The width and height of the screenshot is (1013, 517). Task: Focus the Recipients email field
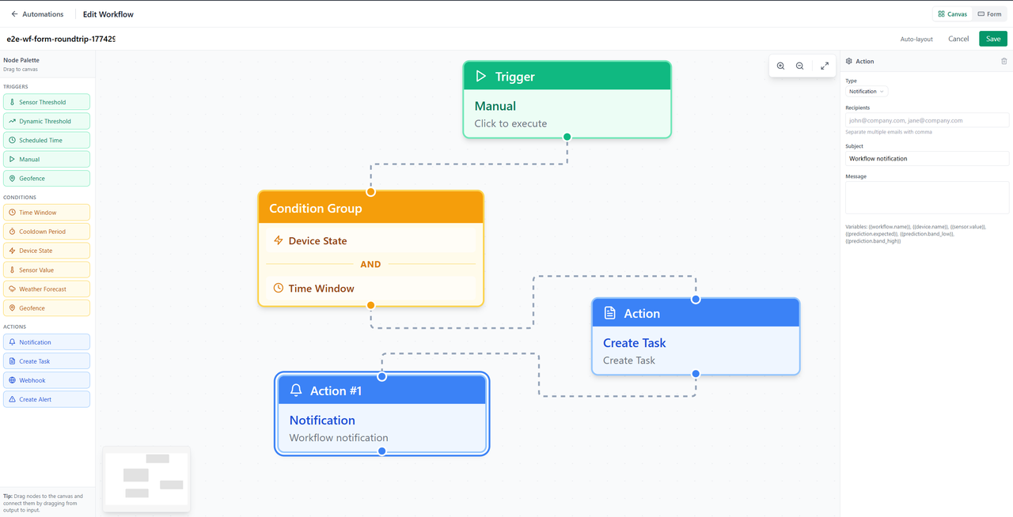[x=927, y=120]
